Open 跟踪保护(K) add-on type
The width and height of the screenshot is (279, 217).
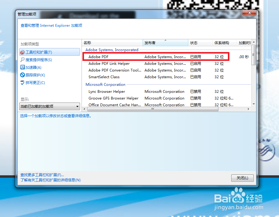[35, 75]
